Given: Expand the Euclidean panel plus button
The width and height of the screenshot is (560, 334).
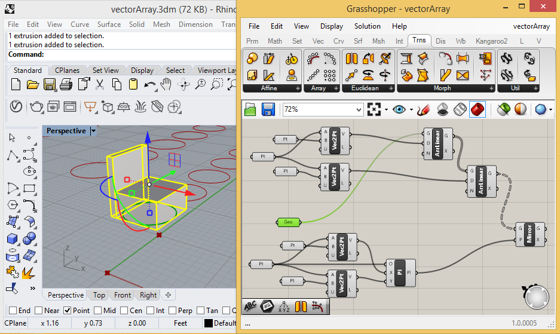Looking at the screenshot, I should (391, 88).
